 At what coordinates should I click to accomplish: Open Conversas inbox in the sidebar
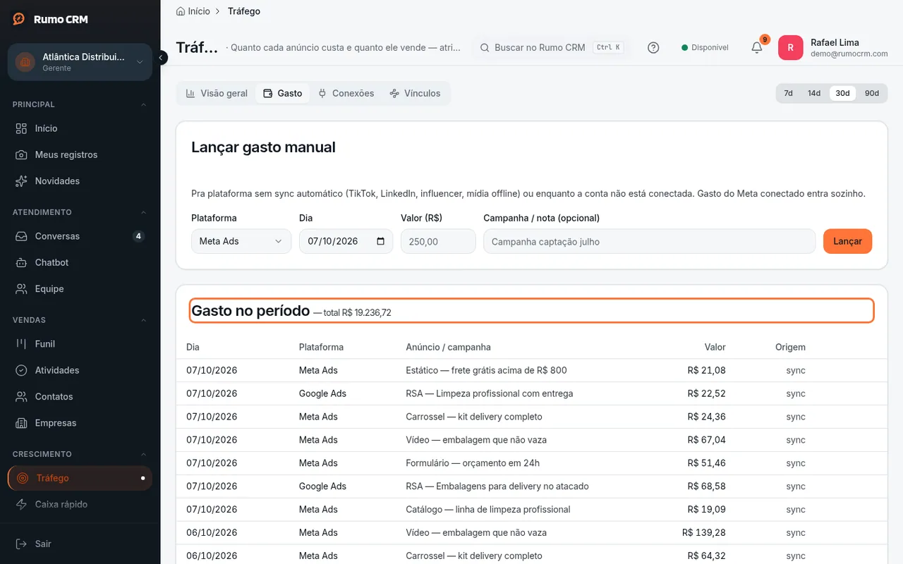tap(80, 236)
